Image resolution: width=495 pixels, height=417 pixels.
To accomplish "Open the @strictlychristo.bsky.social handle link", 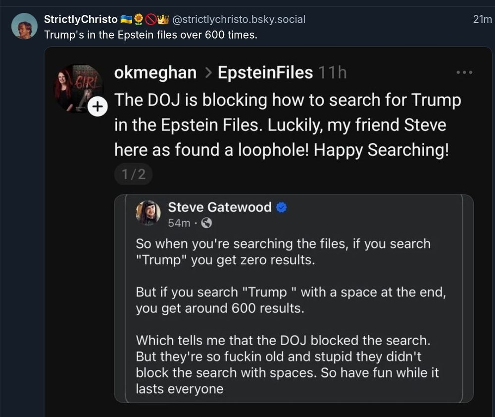I will (238, 20).
